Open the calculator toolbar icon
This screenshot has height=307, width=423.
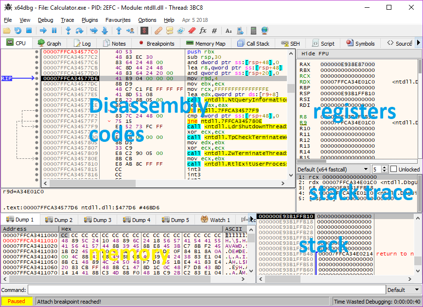253,31
